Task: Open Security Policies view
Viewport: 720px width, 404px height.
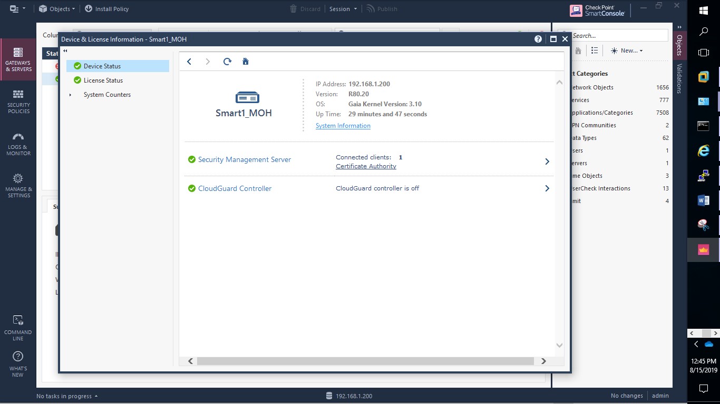Action: point(18,102)
